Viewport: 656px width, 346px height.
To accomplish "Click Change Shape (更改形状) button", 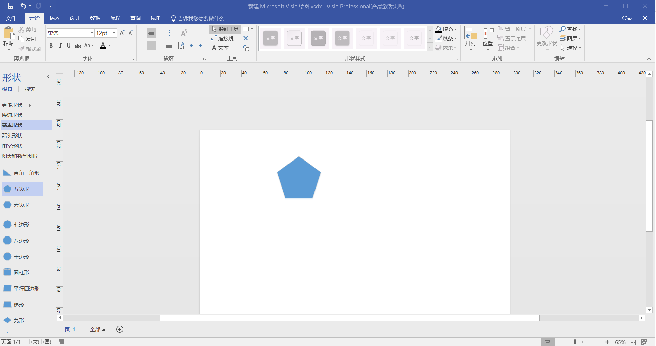I will coord(546,38).
